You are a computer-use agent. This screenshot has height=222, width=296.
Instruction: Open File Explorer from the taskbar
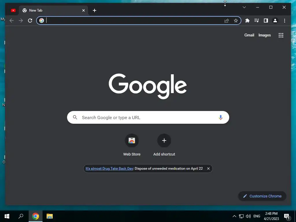49,216
